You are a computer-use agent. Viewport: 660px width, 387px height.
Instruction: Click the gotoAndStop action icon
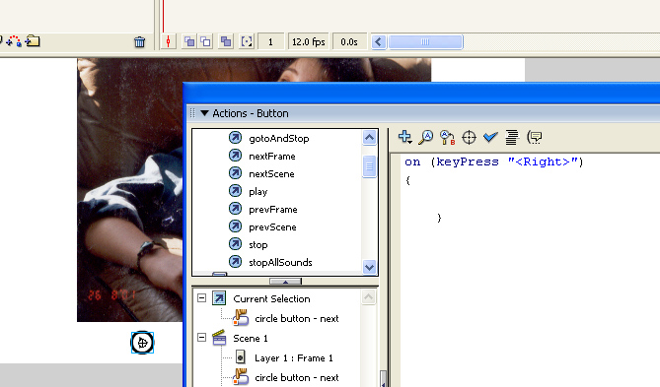pos(236,138)
